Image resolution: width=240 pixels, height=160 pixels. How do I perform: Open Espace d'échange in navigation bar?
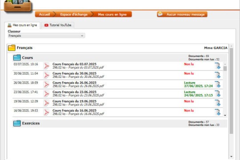[74, 14]
